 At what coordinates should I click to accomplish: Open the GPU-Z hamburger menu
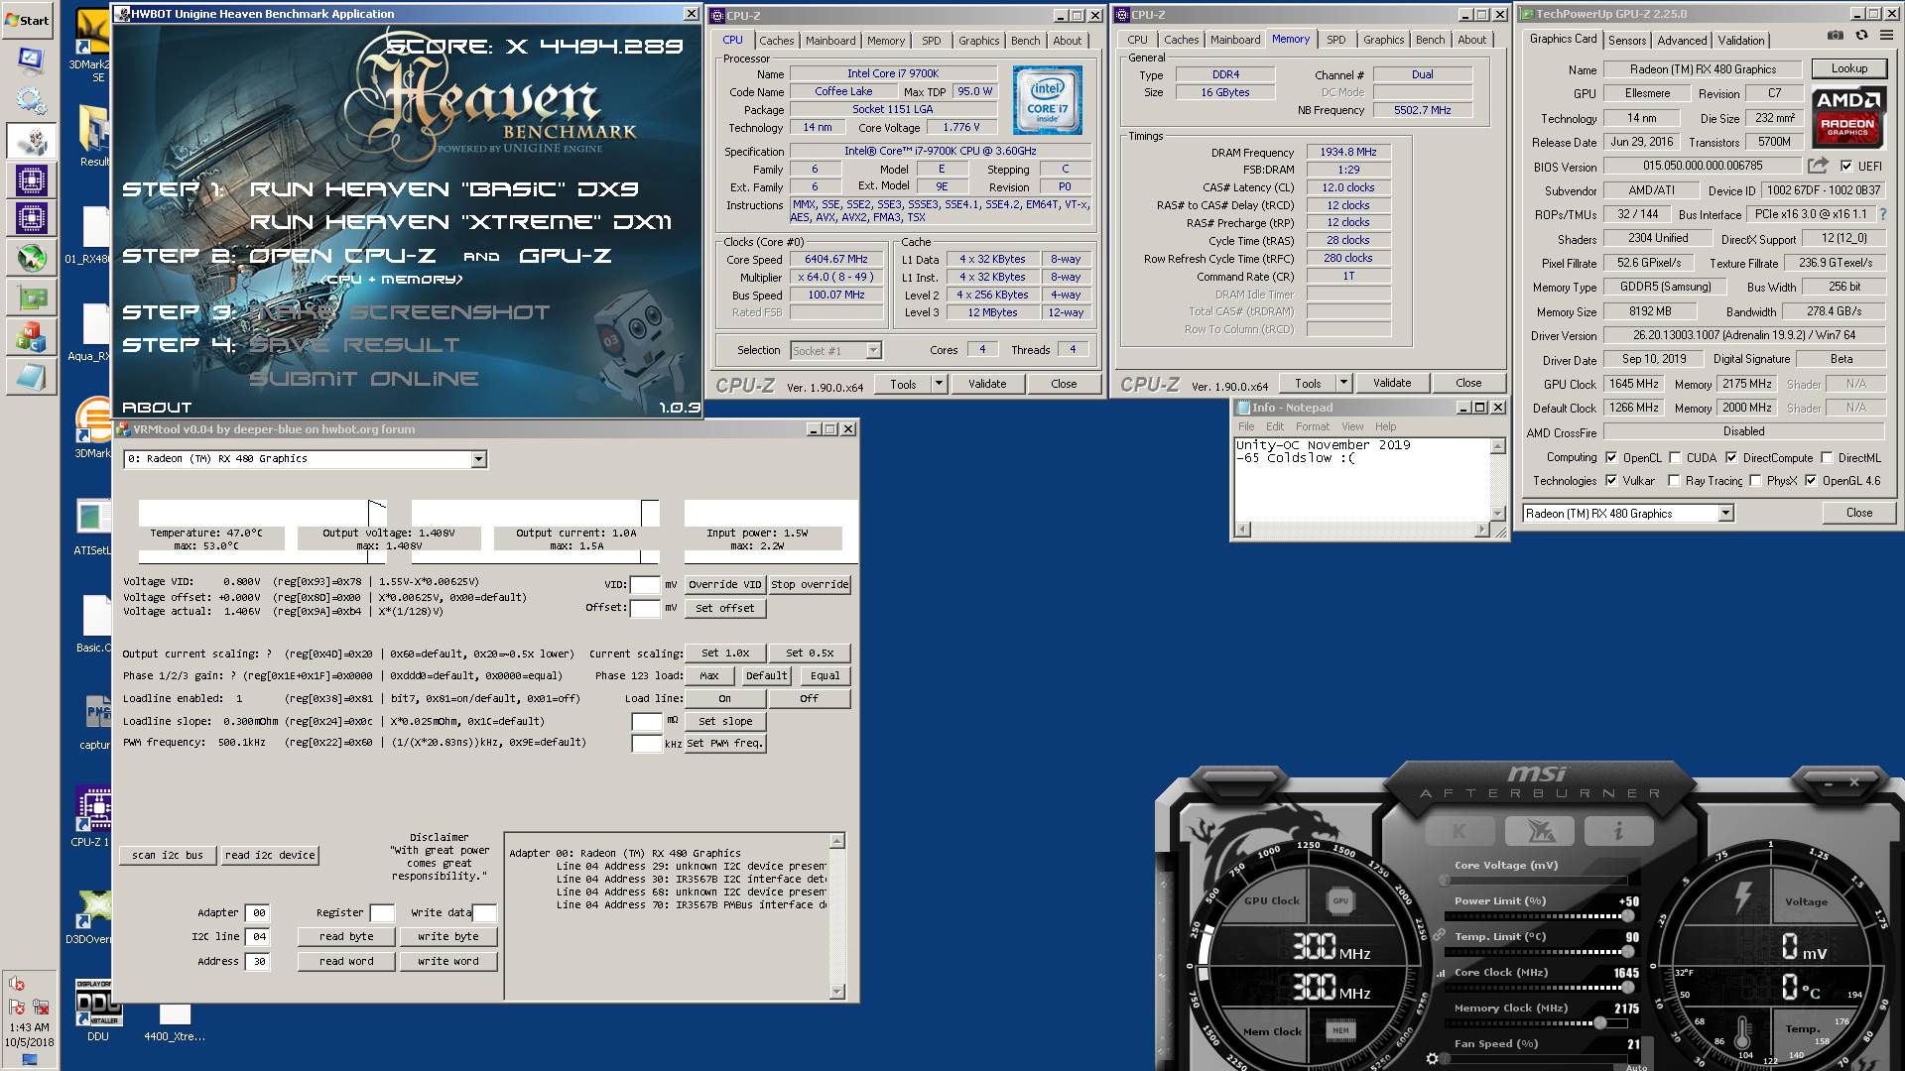tap(1887, 35)
